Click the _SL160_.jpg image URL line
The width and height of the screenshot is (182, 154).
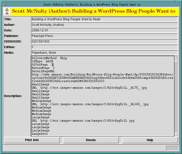90,104
